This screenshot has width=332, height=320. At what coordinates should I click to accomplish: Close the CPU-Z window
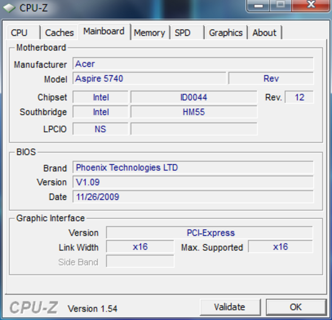[311, 5]
